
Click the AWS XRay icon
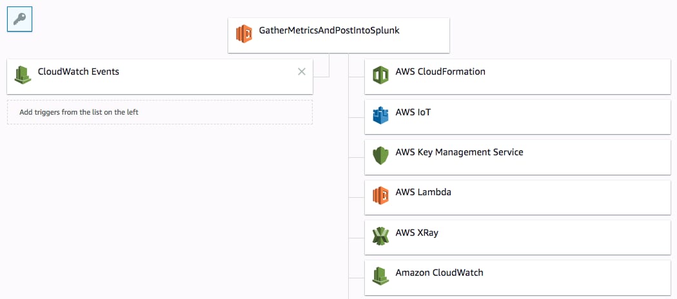pyautogui.click(x=380, y=236)
